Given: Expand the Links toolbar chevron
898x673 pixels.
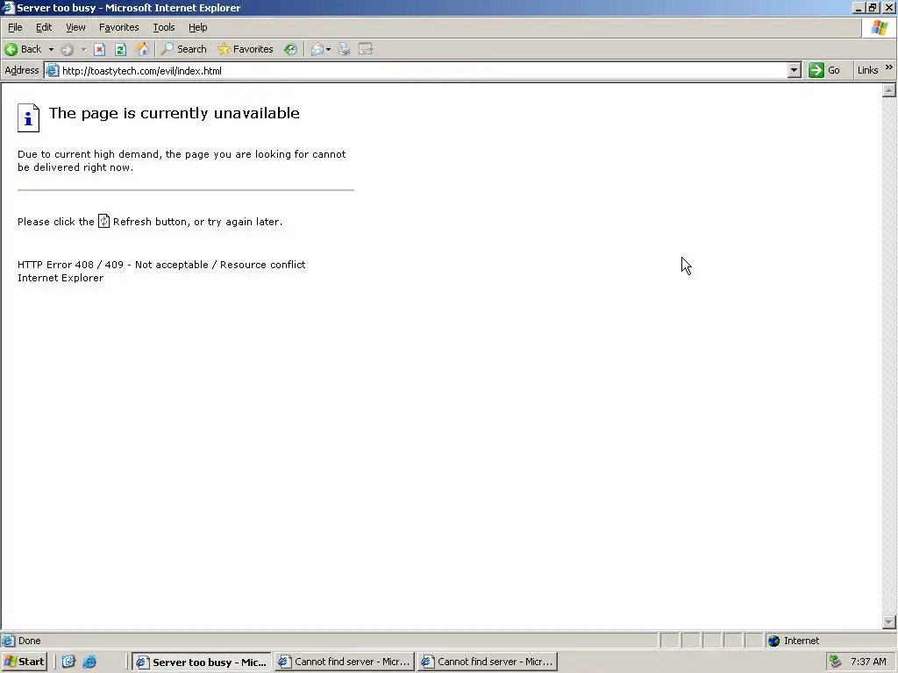Looking at the screenshot, I should pyautogui.click(x=889, y=67).
